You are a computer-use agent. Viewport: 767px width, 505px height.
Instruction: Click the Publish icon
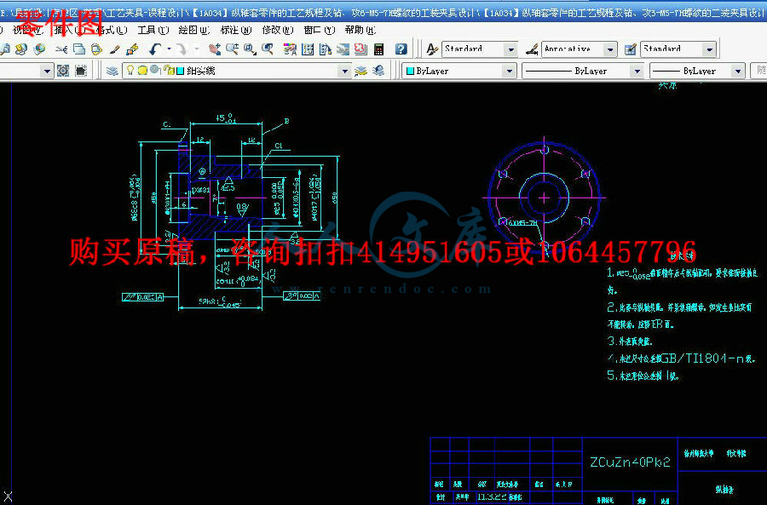tap(21, 49)
